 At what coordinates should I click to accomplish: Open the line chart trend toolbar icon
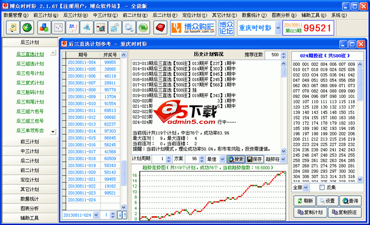[x=58, y=27]
